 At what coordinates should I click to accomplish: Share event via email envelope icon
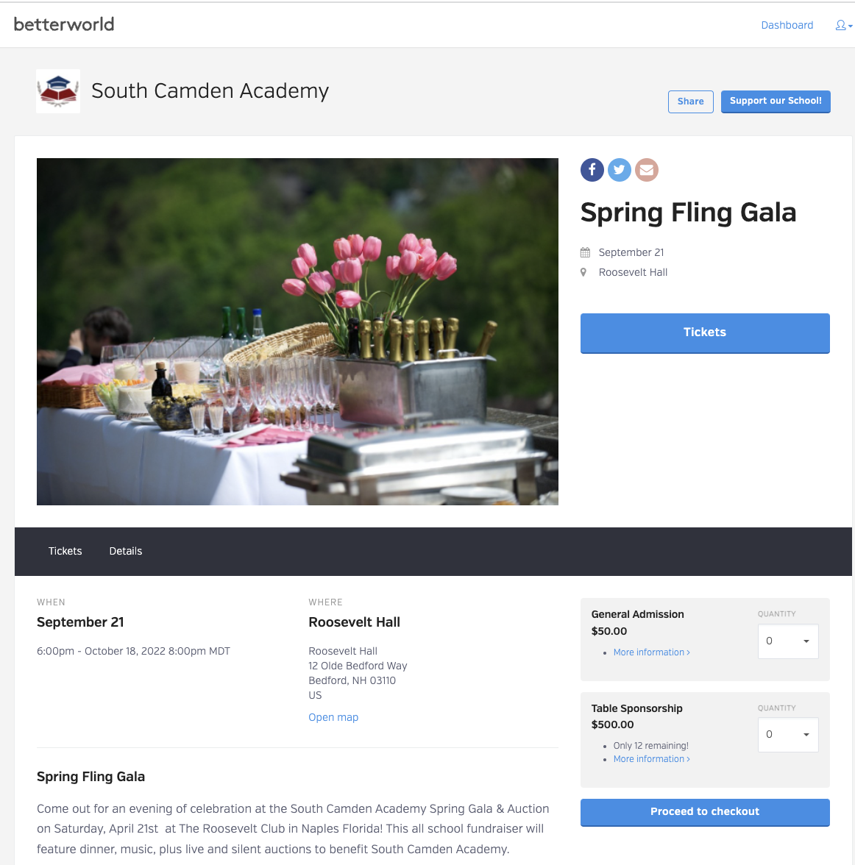click(646, 170)
